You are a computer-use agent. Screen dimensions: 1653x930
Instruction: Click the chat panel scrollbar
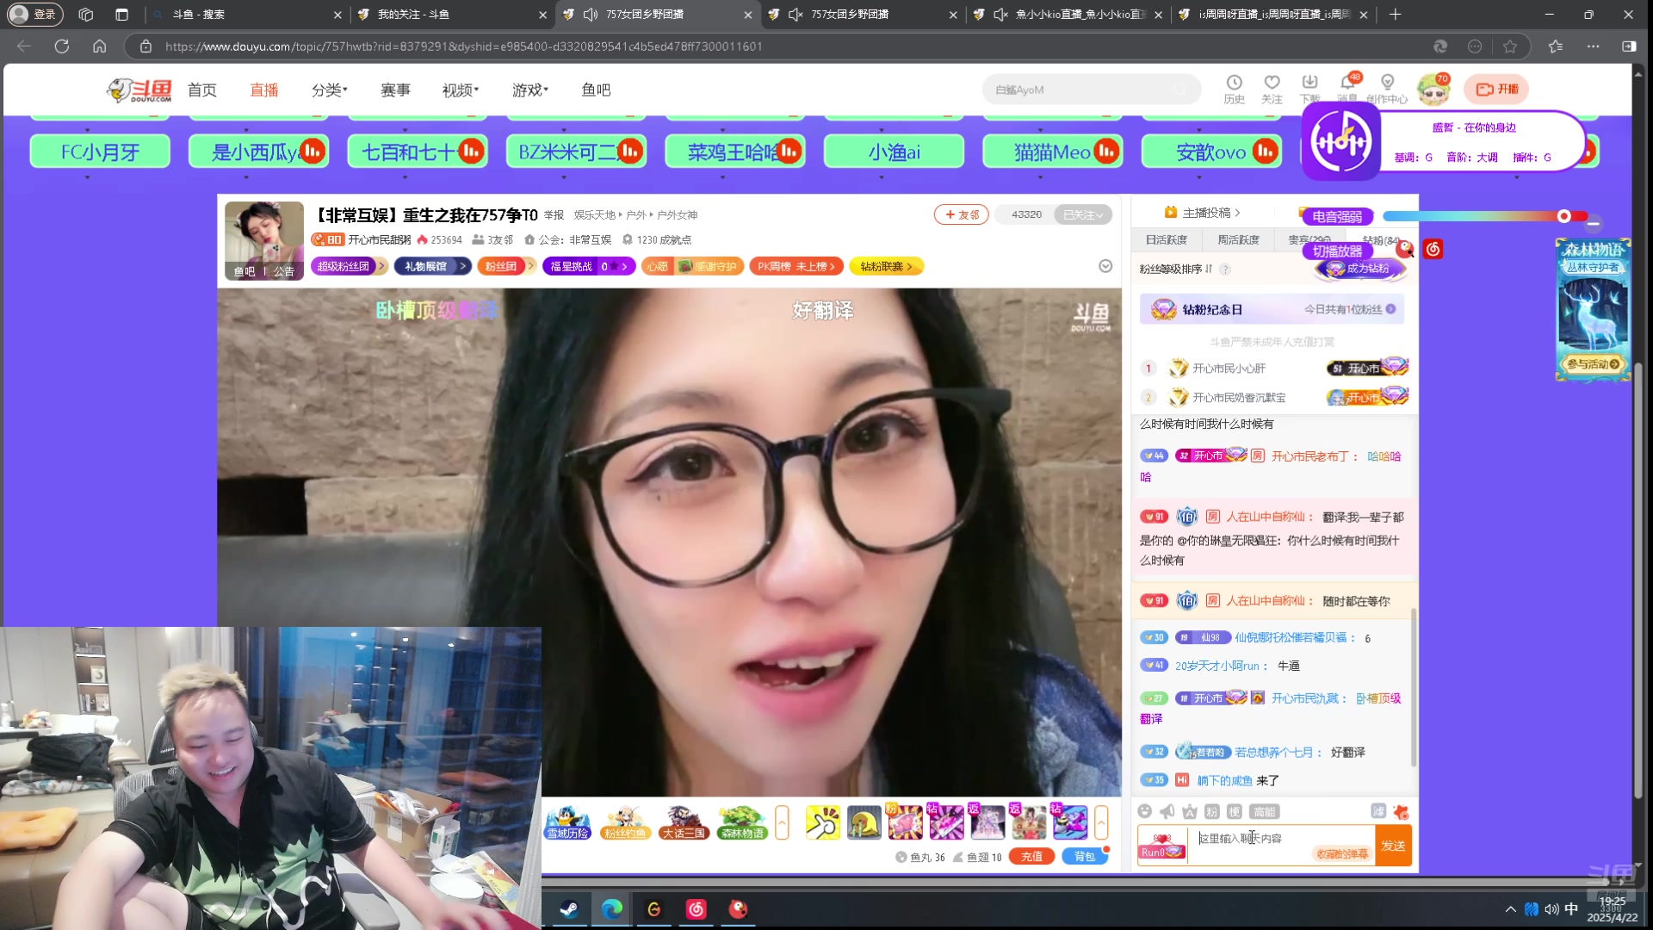[1413, 687]
